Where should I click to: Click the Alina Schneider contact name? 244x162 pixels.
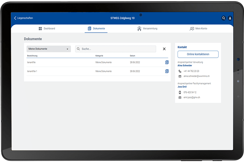(185, 66)
